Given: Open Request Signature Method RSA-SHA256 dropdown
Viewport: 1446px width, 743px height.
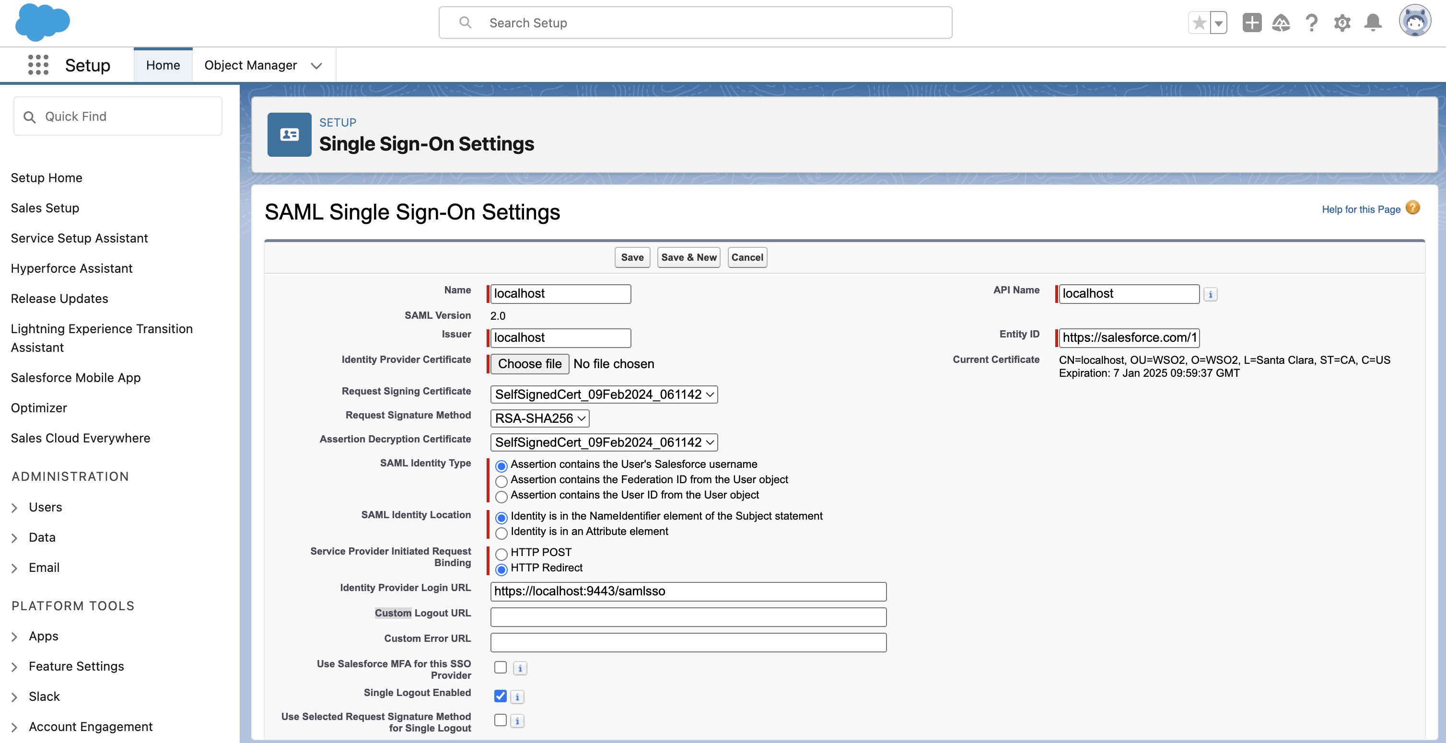Looking at the screenshot, I should [540, 418].
